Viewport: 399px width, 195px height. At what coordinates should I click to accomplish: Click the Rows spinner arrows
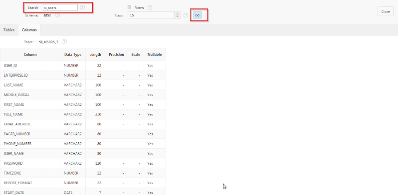tap(178, 15)
